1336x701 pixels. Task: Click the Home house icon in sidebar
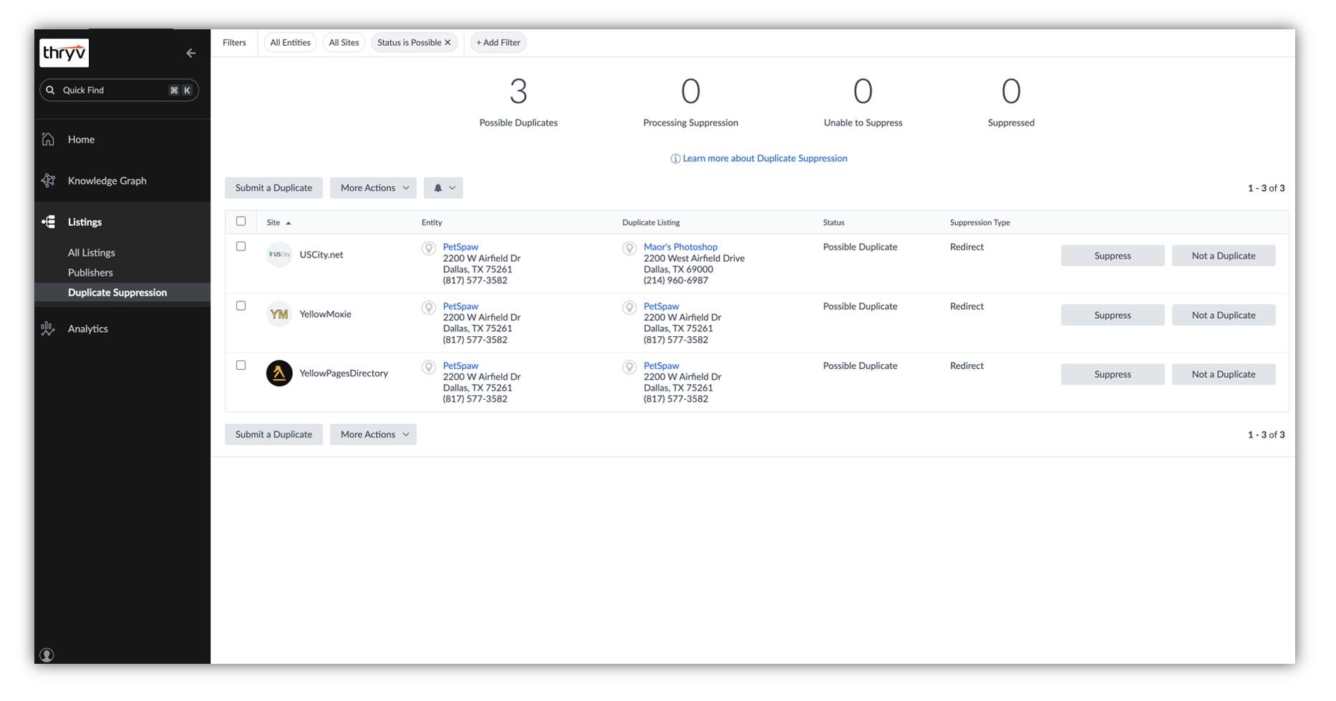48,139
